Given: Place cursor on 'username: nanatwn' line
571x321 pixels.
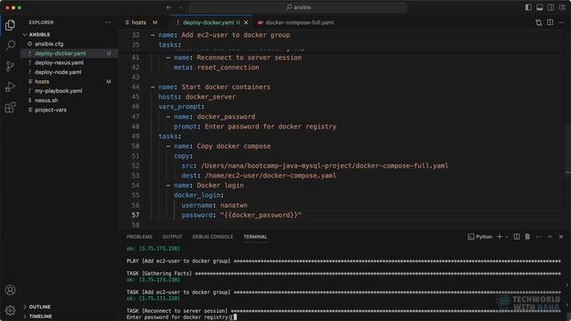Looking at the screenshot, I should click(214, 205).
